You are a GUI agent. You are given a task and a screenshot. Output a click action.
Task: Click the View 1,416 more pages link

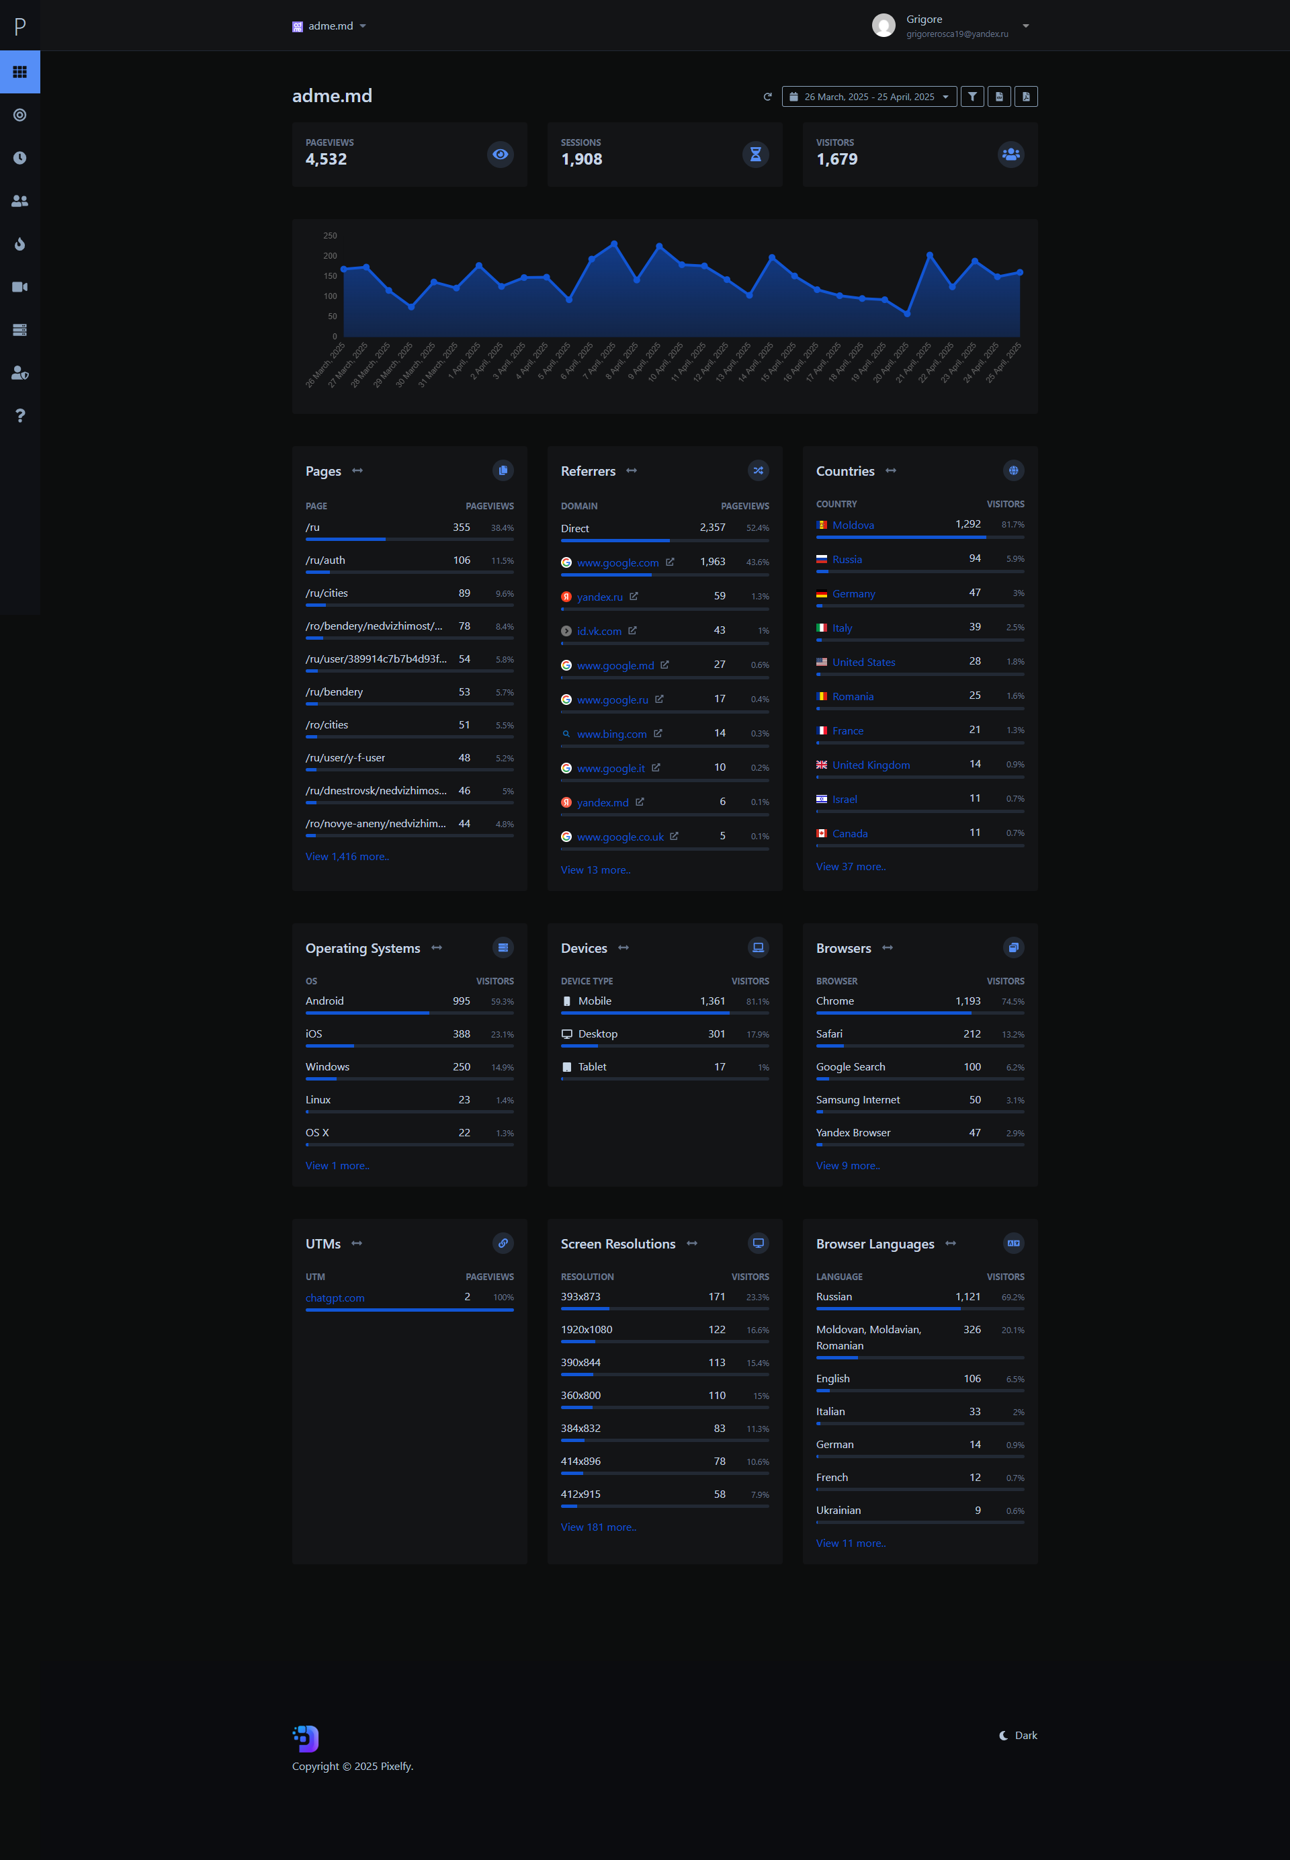347,856
